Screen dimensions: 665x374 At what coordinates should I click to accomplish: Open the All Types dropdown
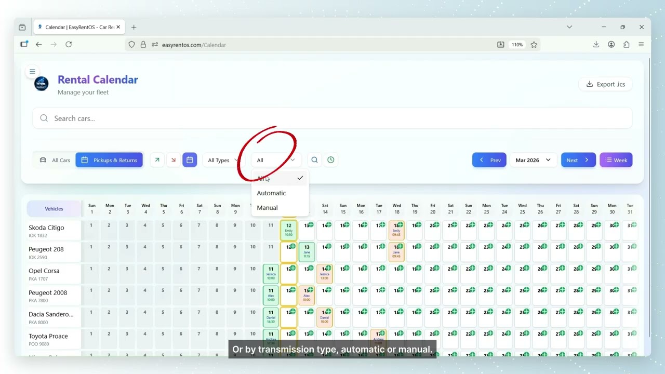[x=223, y=160]
